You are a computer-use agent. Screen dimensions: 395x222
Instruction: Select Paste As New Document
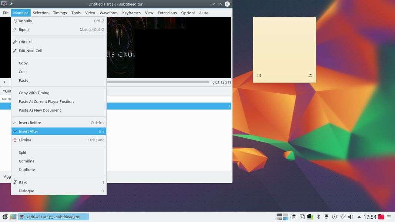point(40,110)
